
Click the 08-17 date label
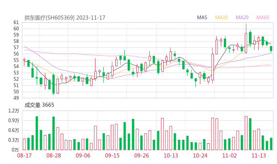(24, 155)
